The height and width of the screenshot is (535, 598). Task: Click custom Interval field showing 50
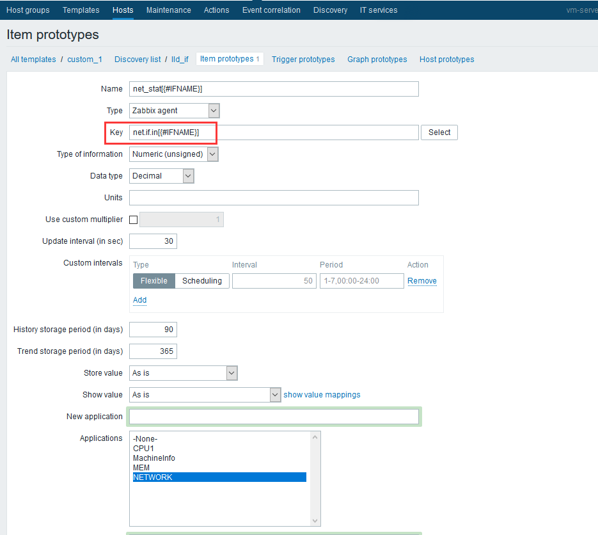tap(274, 281)
